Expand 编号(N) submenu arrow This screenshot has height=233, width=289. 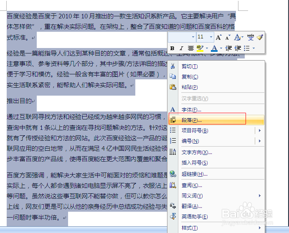pos(260,141)
